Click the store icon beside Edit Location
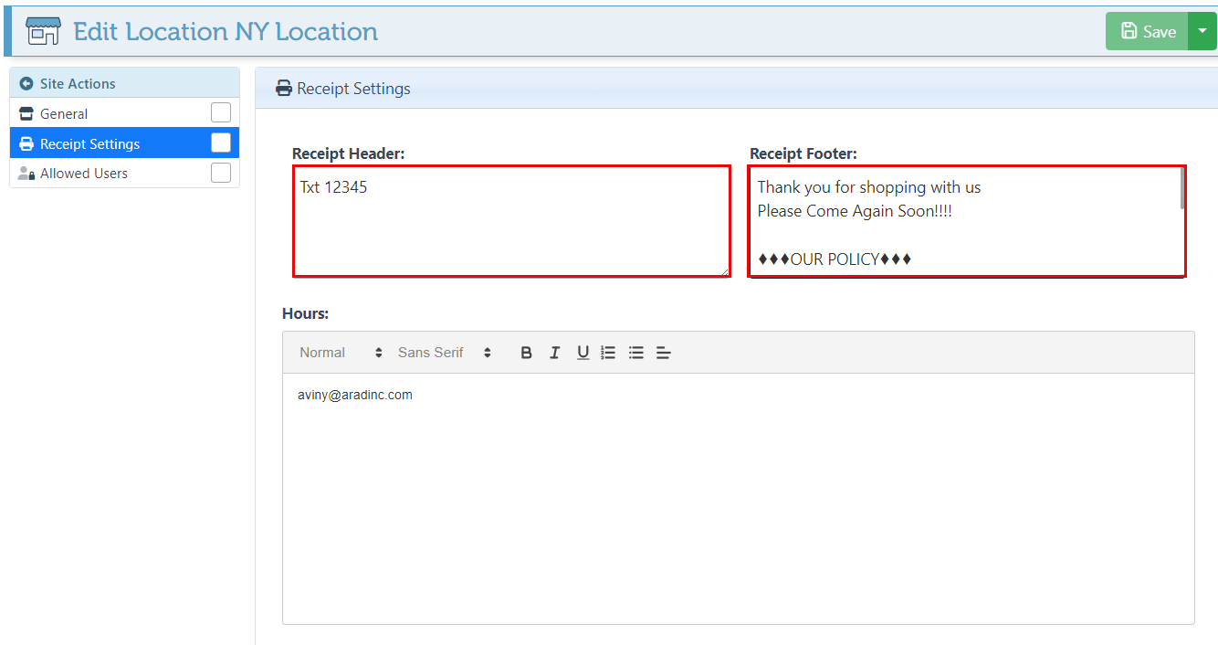Viewport: 1218px width, 645px height. tap(43, 31)
